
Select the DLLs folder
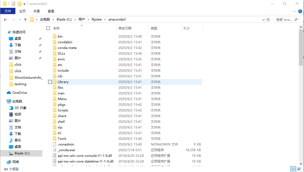tap(61, 54)
